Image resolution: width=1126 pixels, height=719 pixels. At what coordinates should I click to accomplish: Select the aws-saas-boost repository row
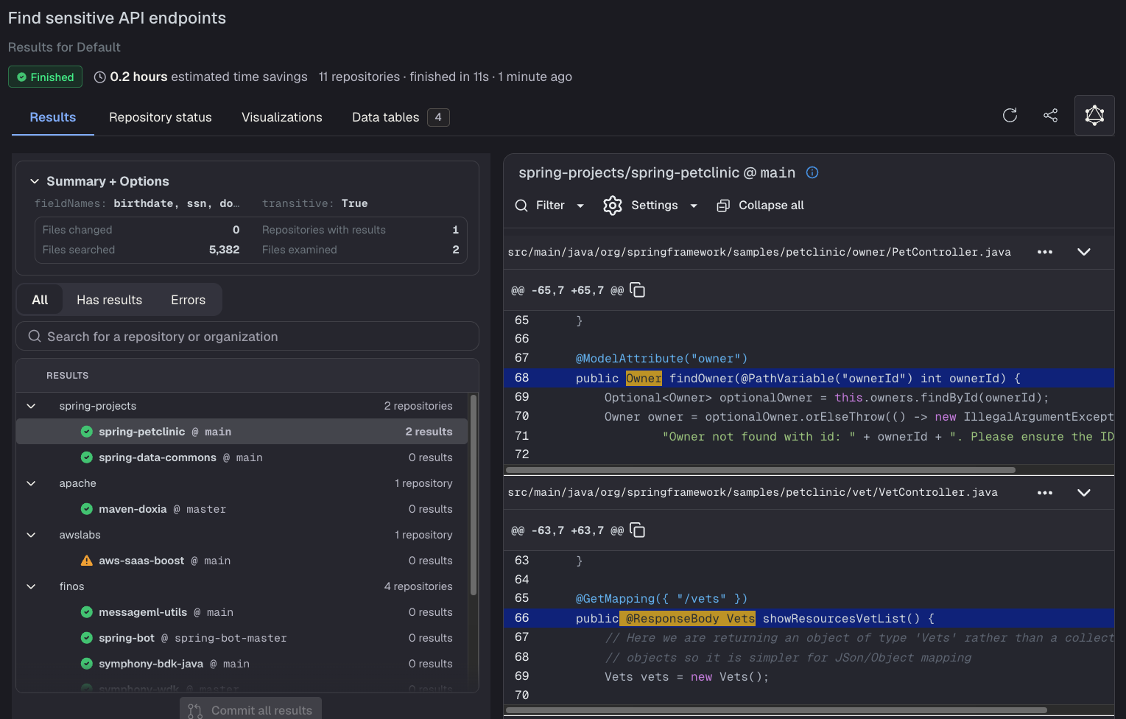coord(242,561)
